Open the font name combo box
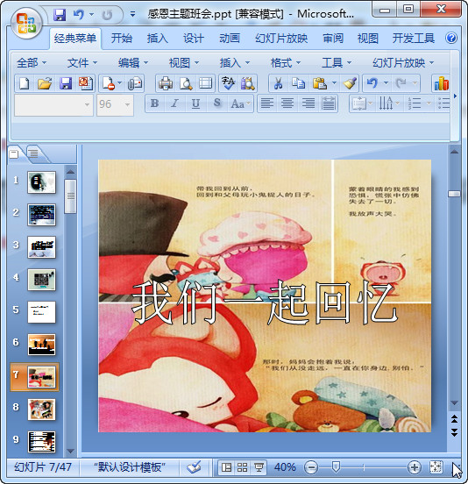468x484 pixels. click(x=53, y=105)
